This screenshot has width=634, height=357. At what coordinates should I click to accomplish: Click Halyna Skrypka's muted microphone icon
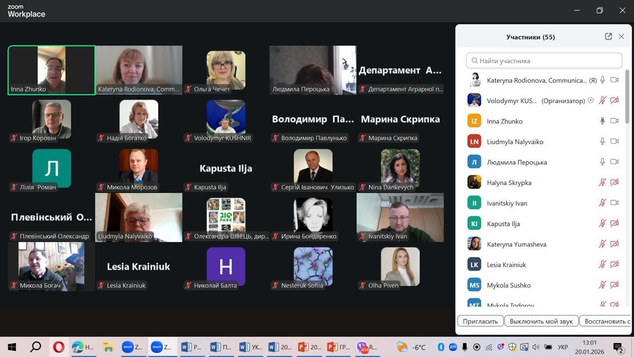tap(602, 182)
